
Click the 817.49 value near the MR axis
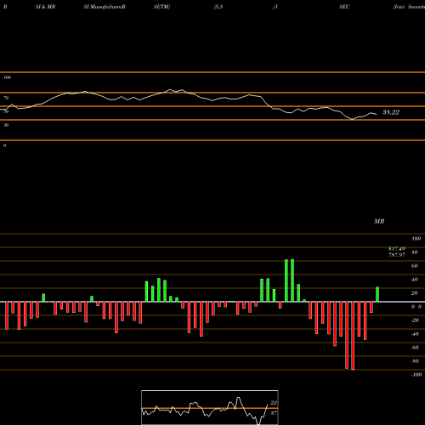(397, 249)
